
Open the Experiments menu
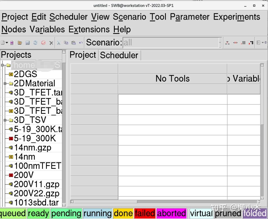[x=237, y=17]
